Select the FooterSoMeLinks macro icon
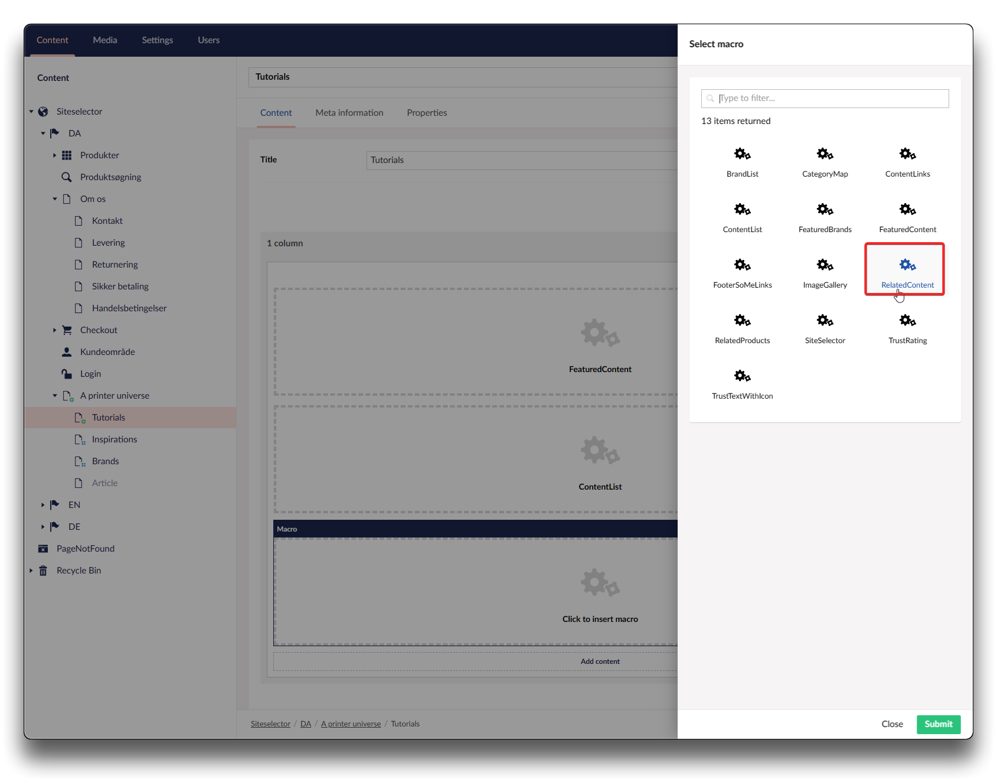 742,266
